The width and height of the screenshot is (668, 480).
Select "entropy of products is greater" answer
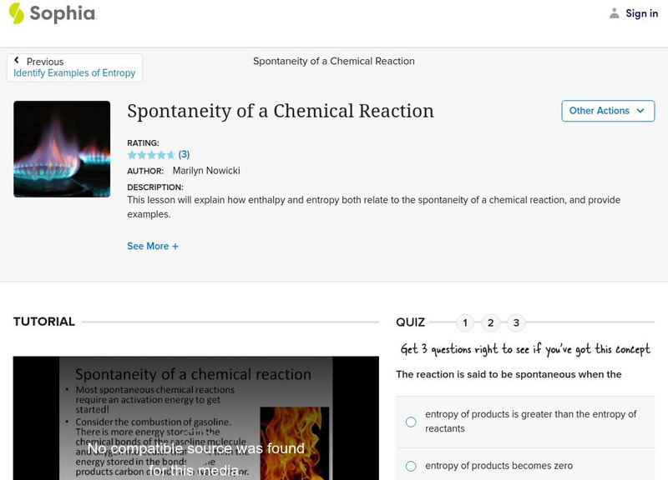point(411,422)
